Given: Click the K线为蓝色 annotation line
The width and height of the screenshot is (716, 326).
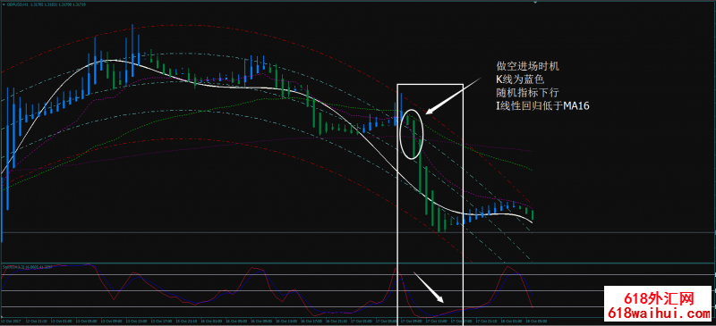Looking at the screenshot, I should [x=520, y=79].
